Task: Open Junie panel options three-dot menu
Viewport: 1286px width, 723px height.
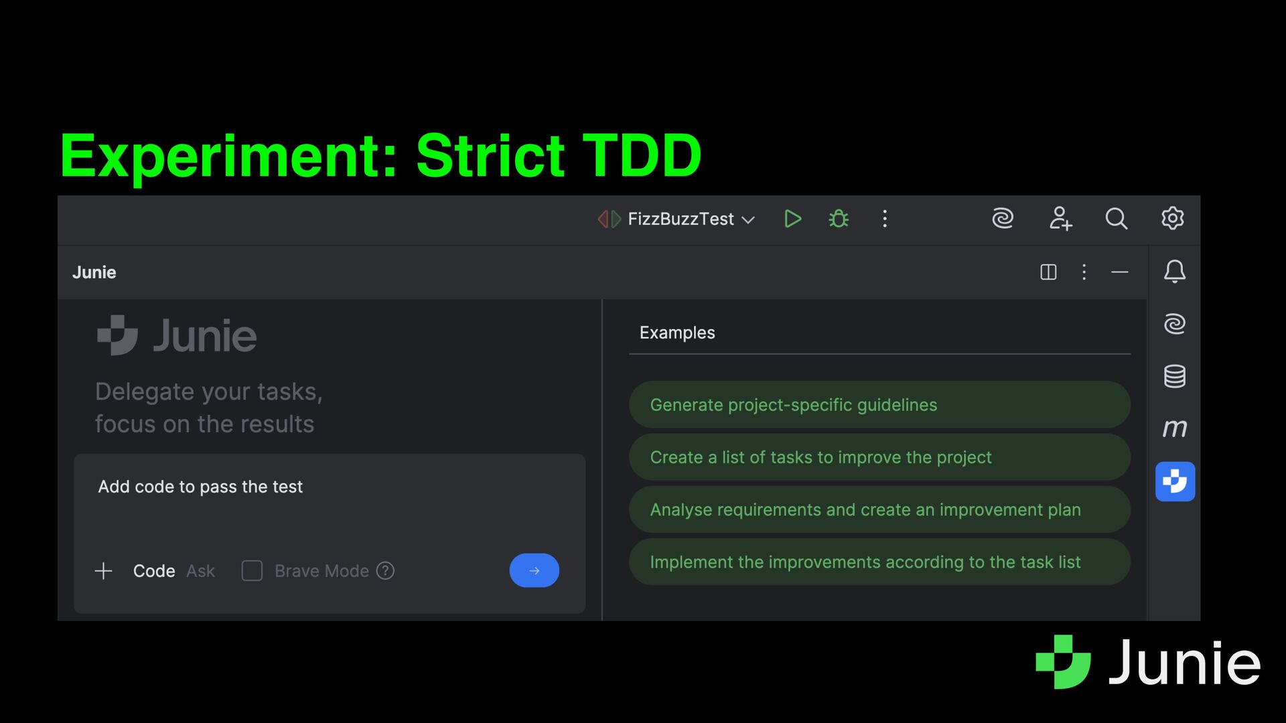Action: pos(1084,272)
